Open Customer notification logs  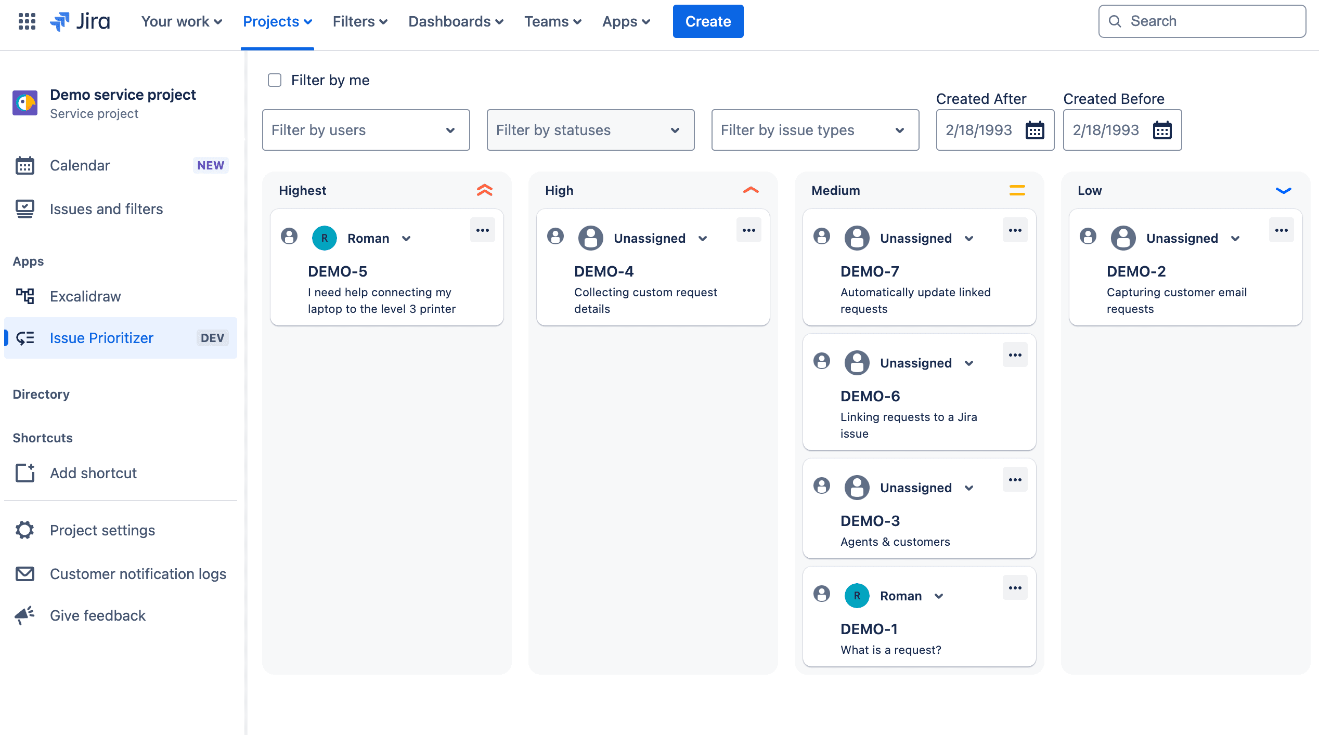tap(121, 574)
